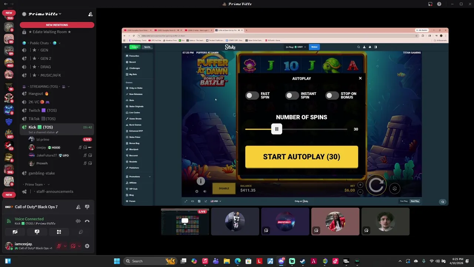This screenshot has width=474, height=267.
Task: Unmute microphone in user panel
Action: [x=59, y=246]
